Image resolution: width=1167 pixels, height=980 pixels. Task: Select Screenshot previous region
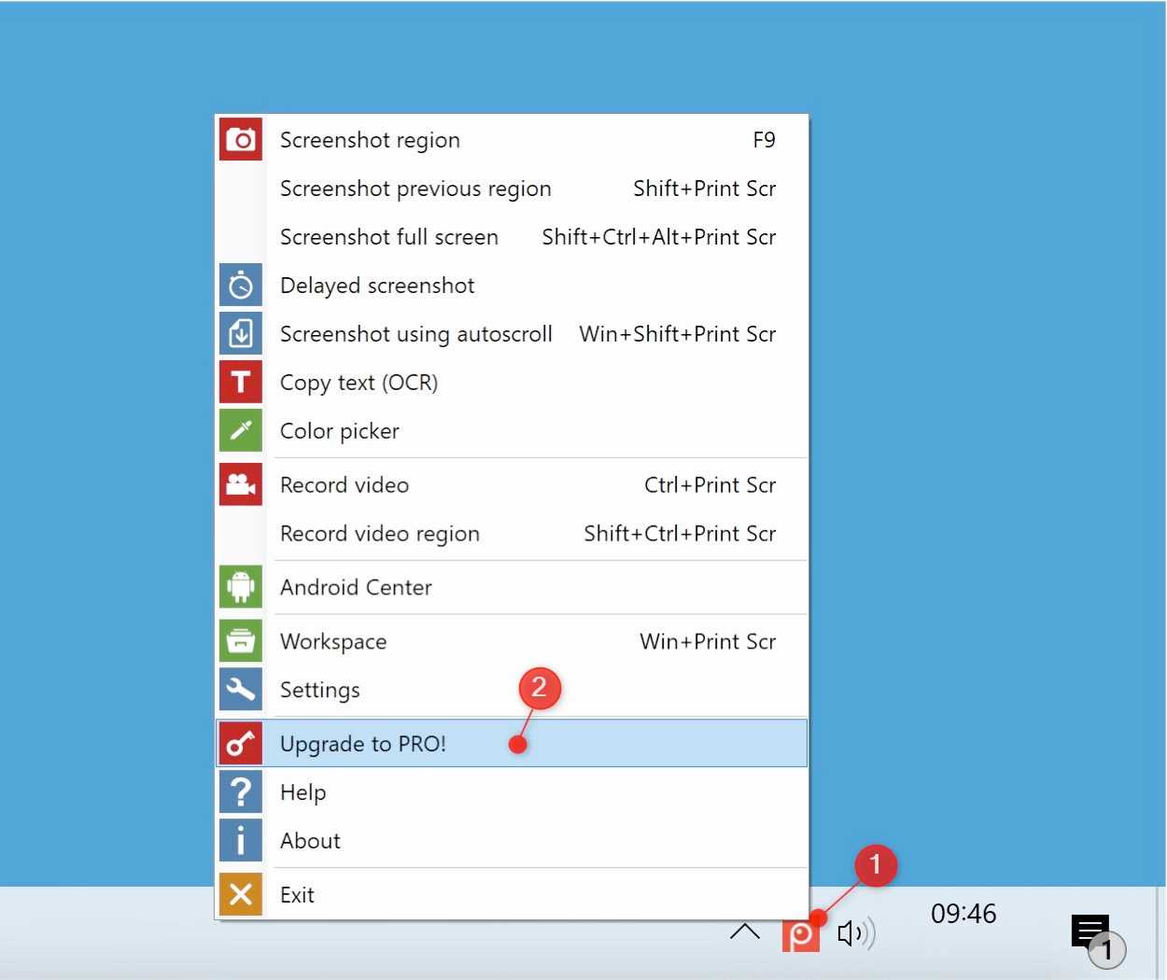pos(415,189)
